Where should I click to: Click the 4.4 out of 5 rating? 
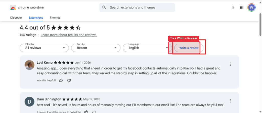click(x=50, y=27)
